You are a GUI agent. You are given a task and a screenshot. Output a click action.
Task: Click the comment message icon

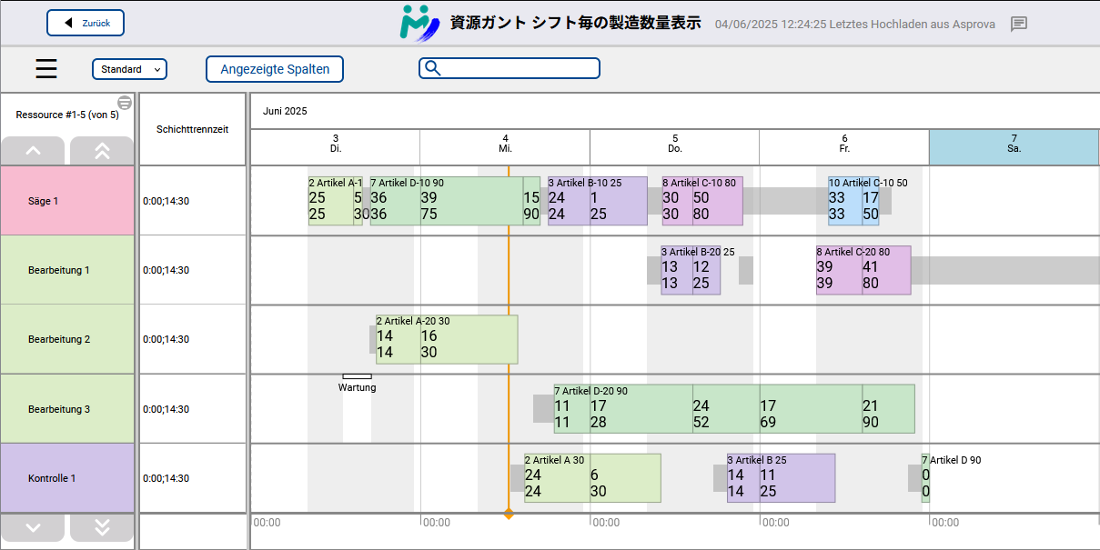click(x=1019, y=24)
